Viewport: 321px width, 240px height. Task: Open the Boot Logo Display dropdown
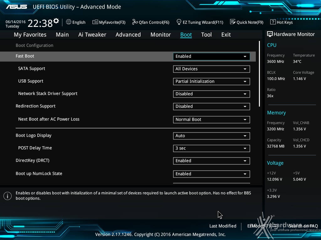(x=212, y=136)
